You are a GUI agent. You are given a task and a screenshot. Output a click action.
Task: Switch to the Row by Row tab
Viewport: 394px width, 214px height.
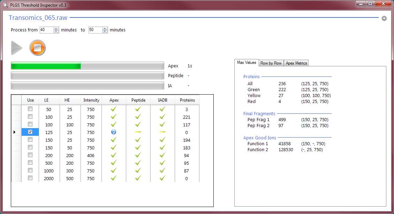pyautogui.click(x=271, y=63)
